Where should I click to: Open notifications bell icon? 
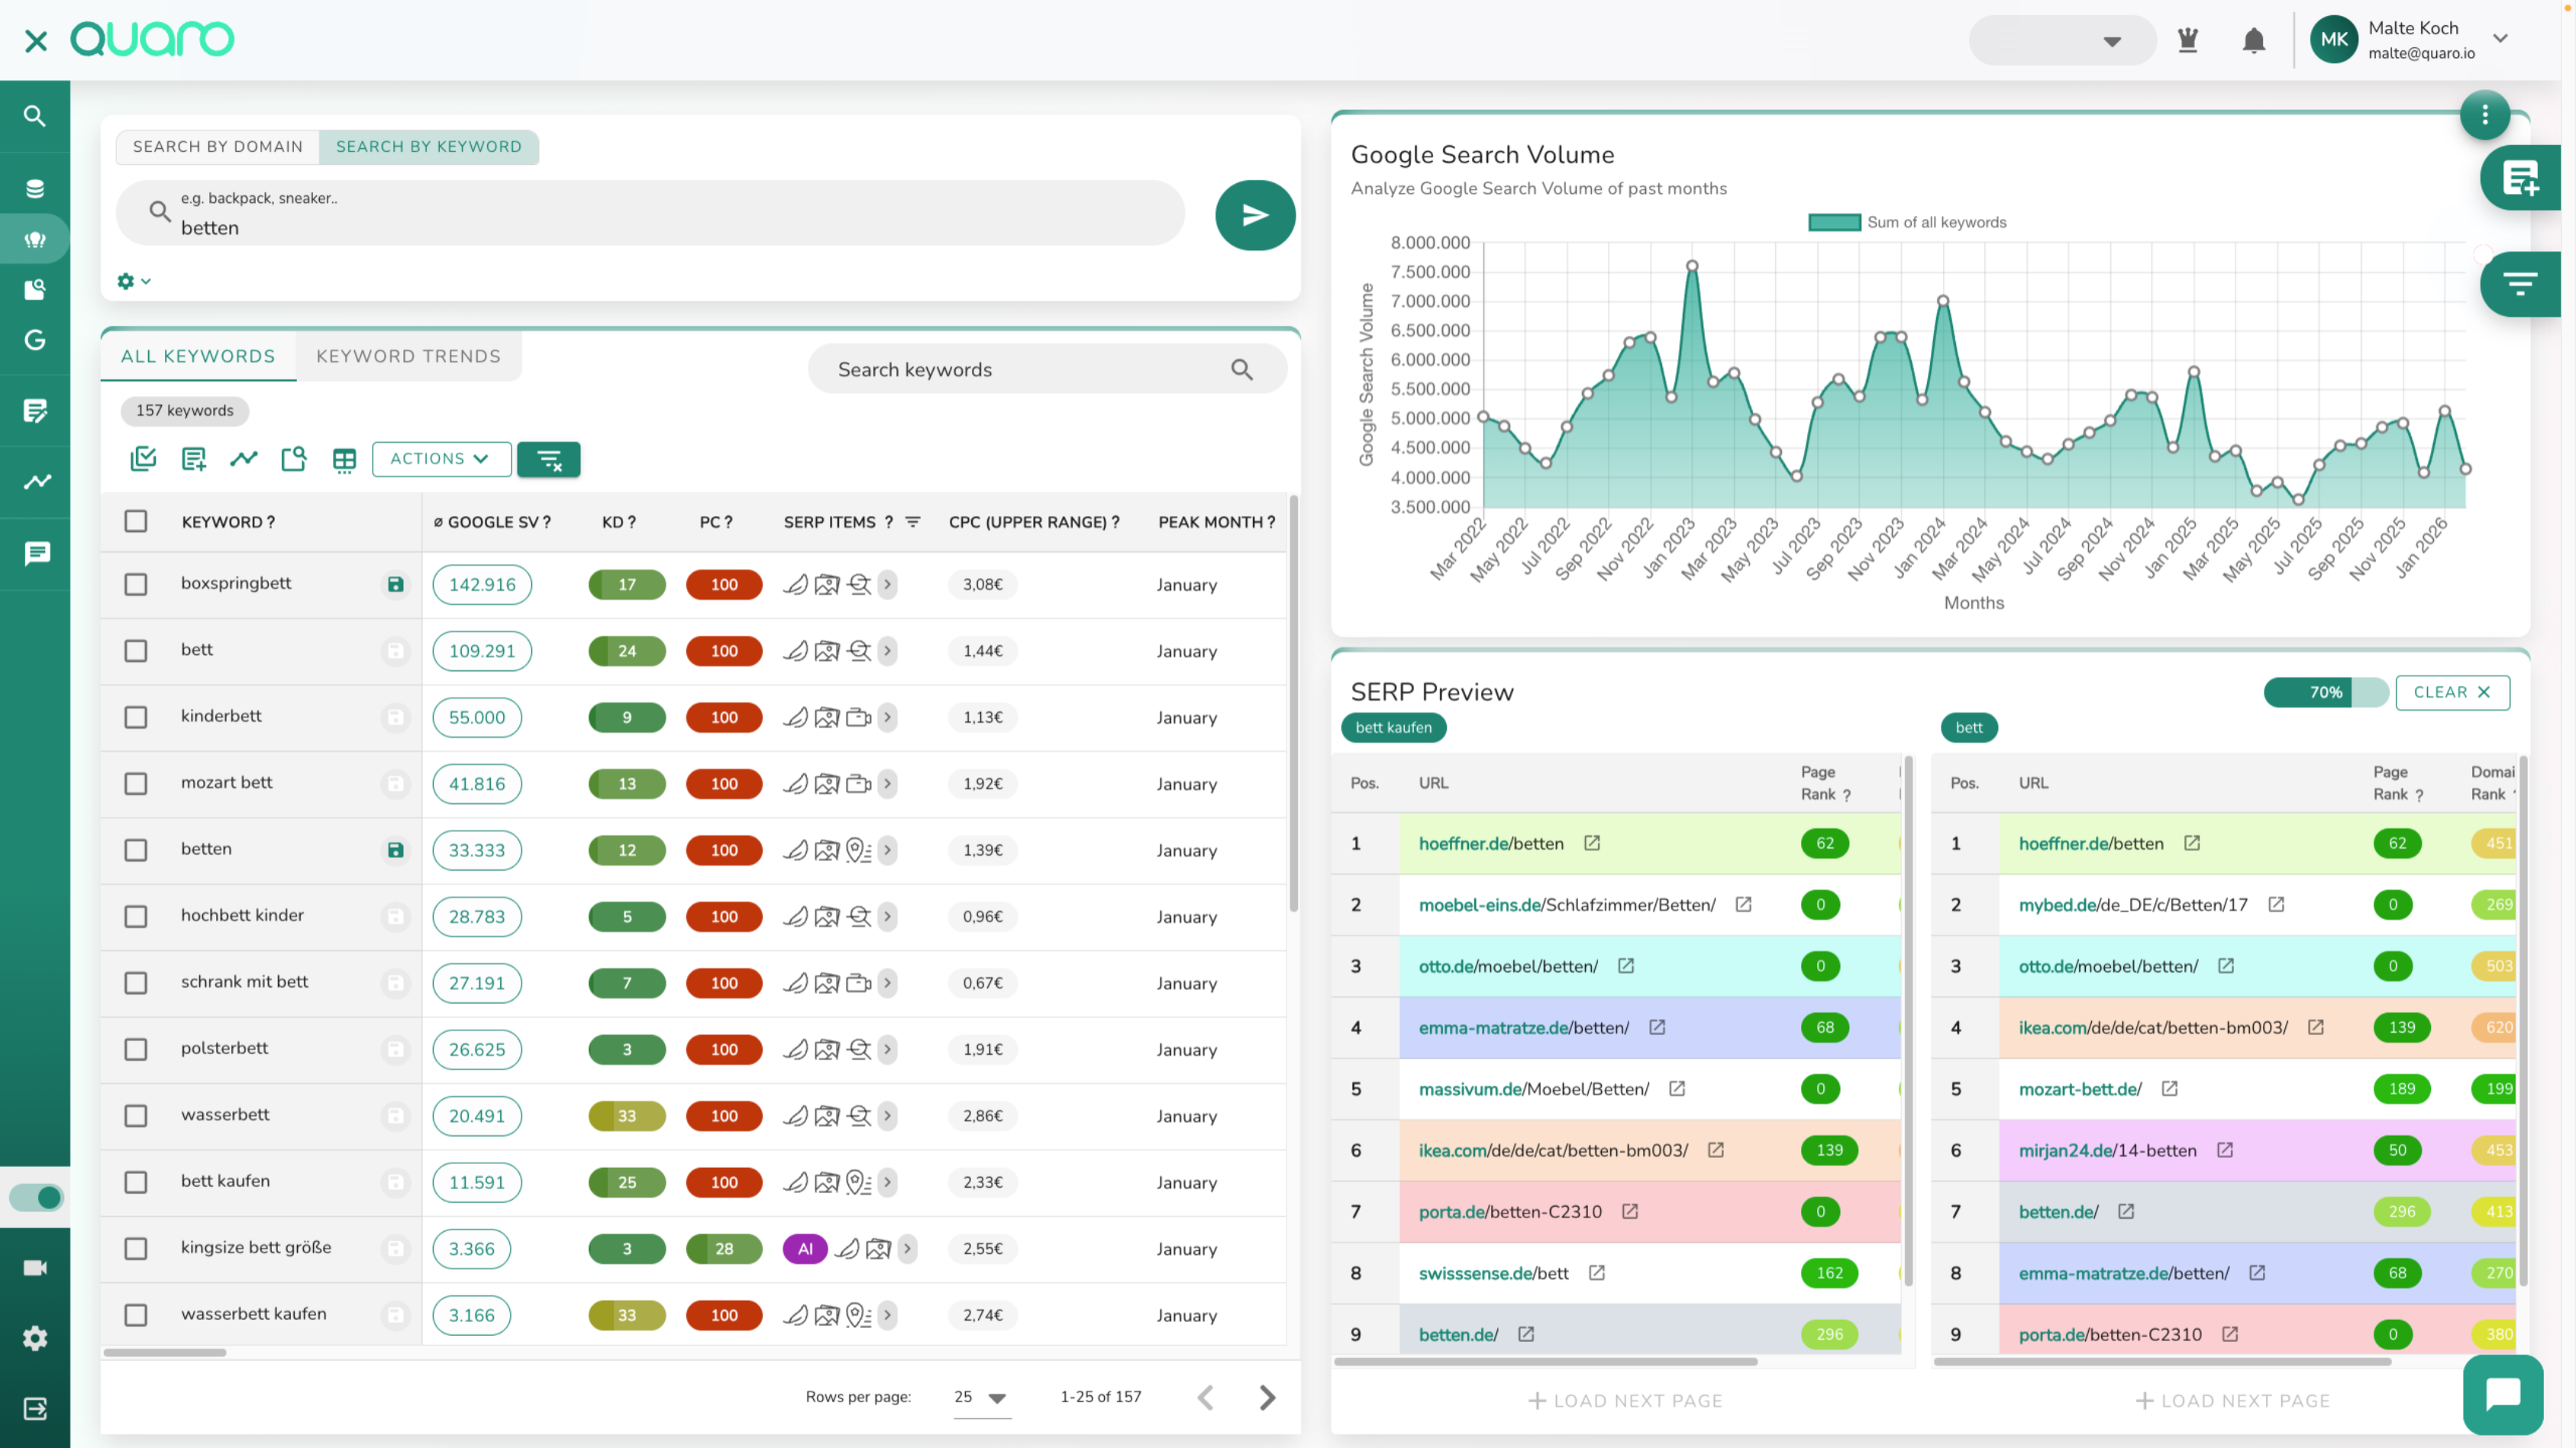coord(2253,40)
